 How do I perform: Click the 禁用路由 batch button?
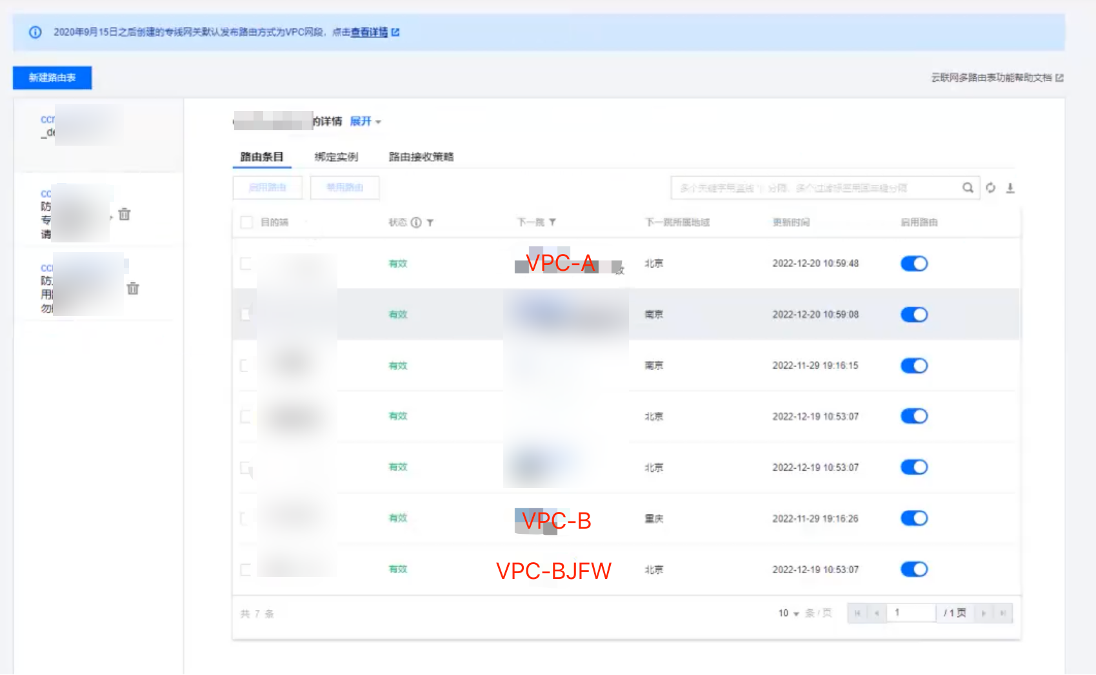(x=344, y=188)
